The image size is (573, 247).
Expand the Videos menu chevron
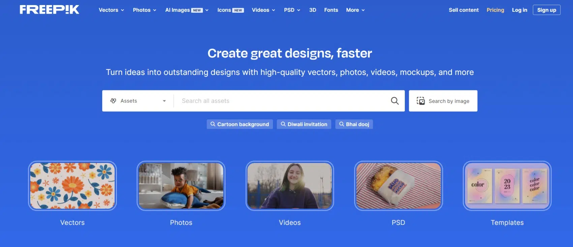pos(274,10)
